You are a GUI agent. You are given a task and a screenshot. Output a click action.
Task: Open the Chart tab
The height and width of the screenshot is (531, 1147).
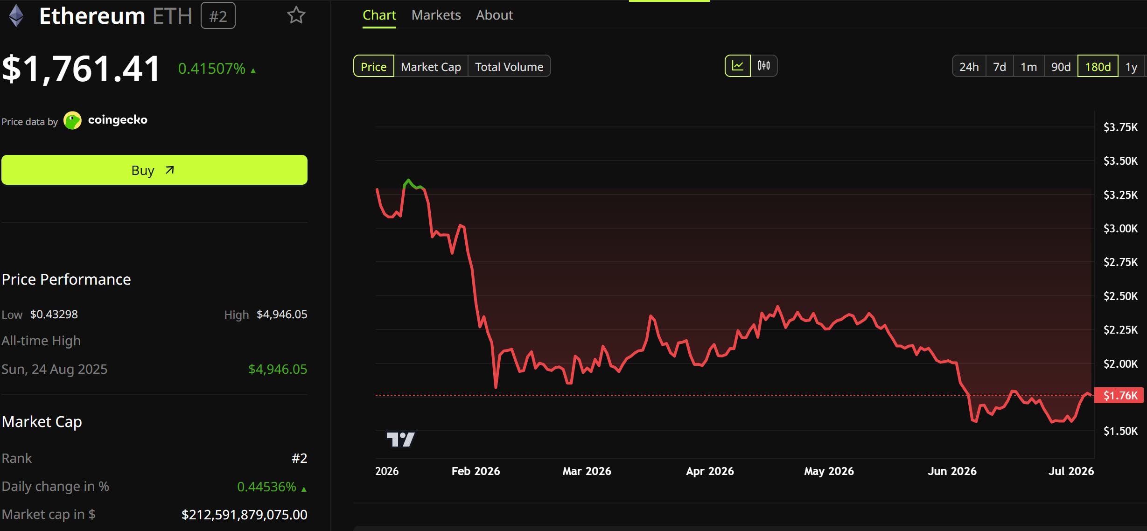(x=379, y=15)
